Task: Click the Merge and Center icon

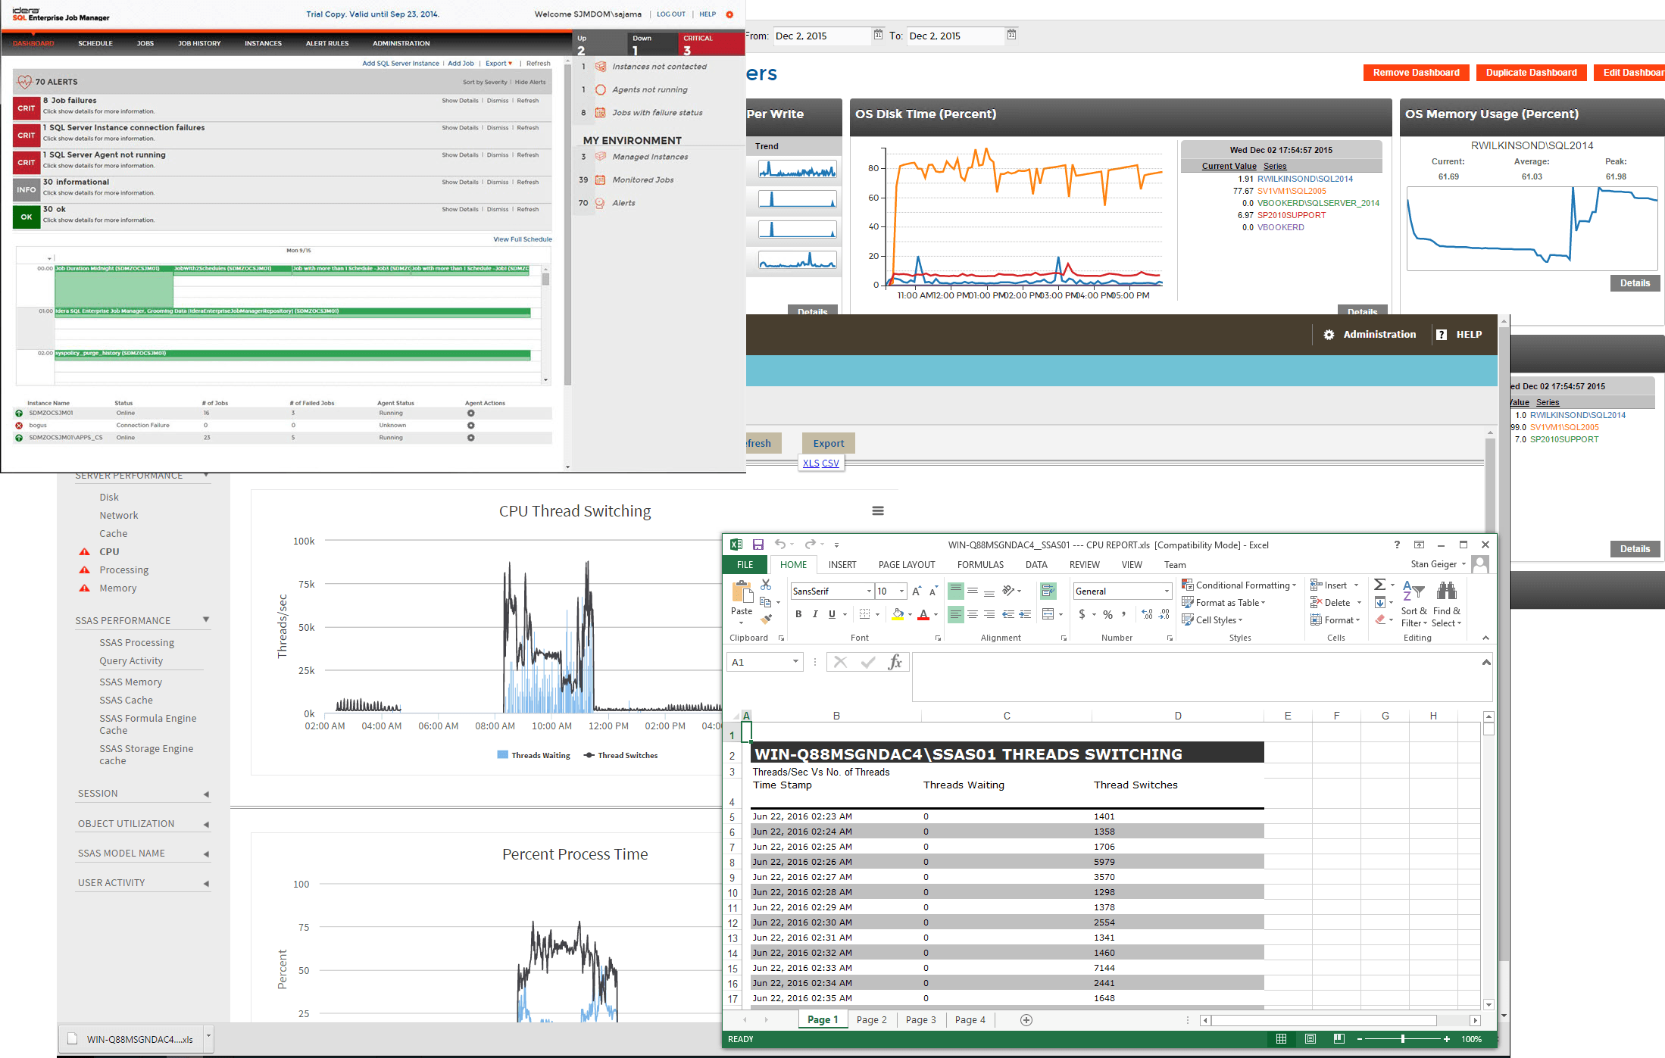Action: point(1048,614)
